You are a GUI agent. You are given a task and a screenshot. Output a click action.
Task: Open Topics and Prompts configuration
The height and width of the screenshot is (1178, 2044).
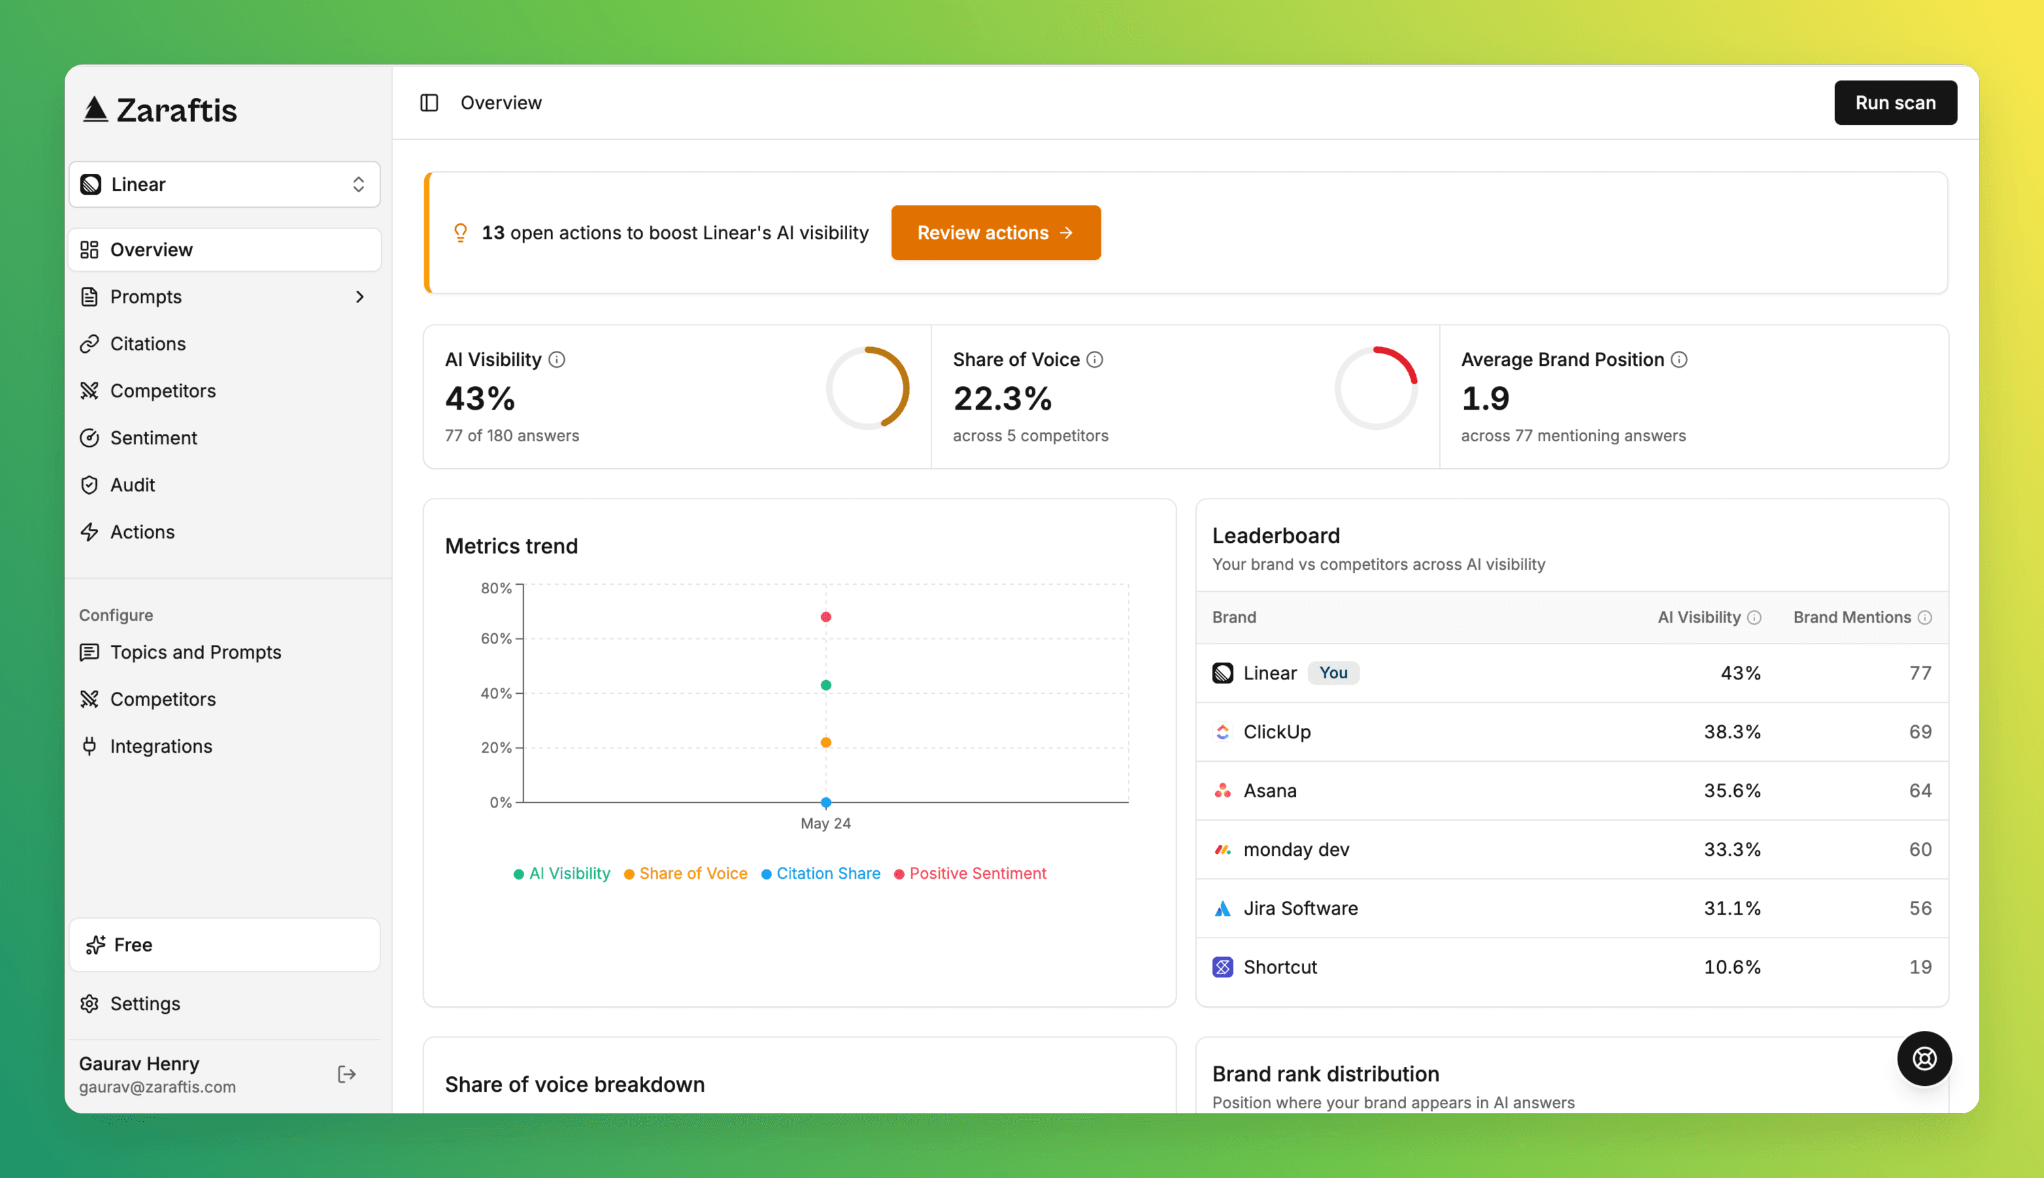point(224,652)
